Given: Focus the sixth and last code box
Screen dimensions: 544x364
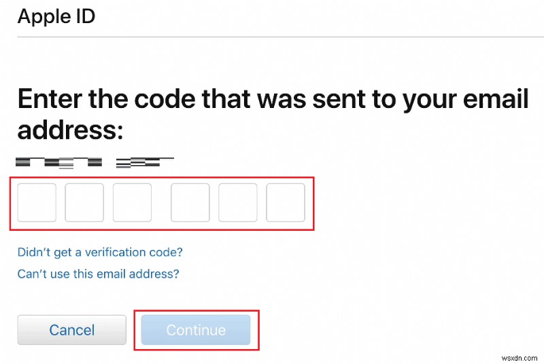Looking at the screenshot, I should coord(286,202).
